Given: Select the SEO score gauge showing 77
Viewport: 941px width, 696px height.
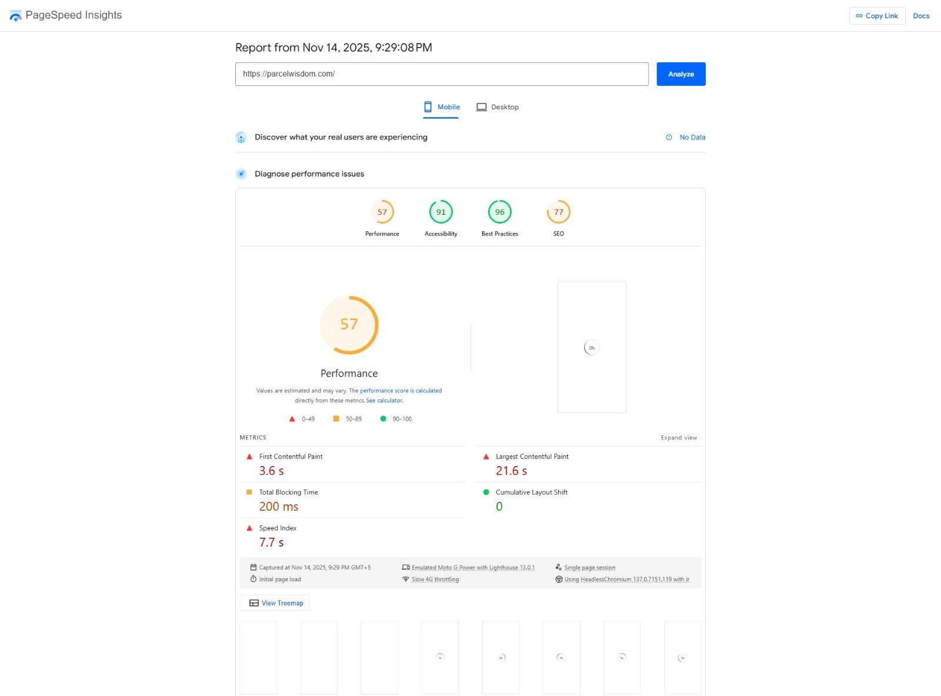Looking at the screenshot, I should tap(559, 212).
